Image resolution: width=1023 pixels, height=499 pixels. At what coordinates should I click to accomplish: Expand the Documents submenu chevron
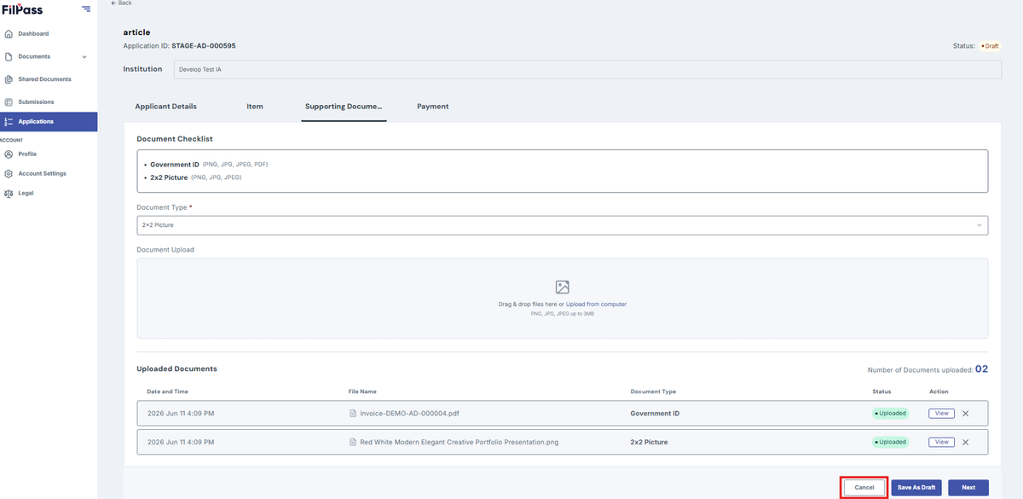tap(84, 57)
